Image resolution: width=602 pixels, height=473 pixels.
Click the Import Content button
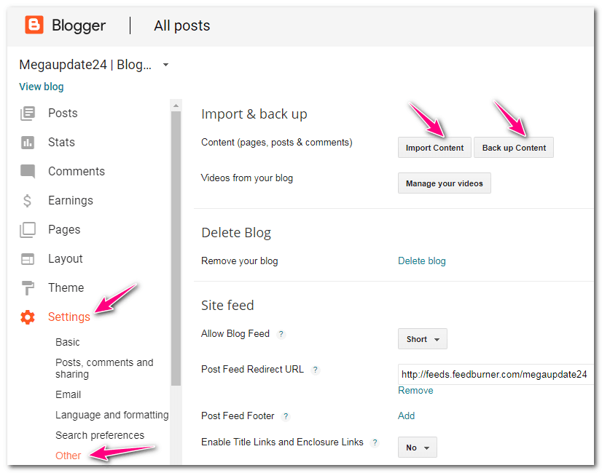pyautogui.click(x=434, y=148)
